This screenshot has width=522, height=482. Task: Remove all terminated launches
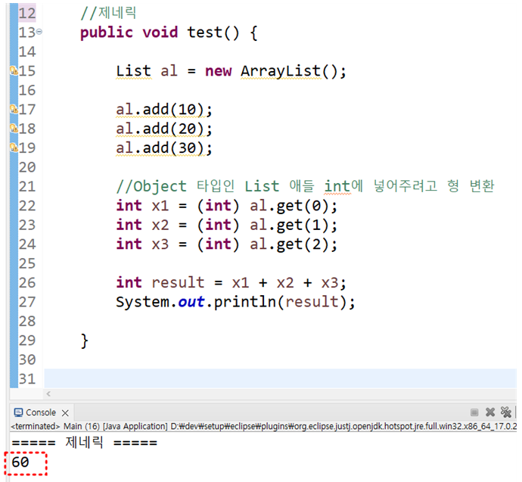(x=506, y=412)
